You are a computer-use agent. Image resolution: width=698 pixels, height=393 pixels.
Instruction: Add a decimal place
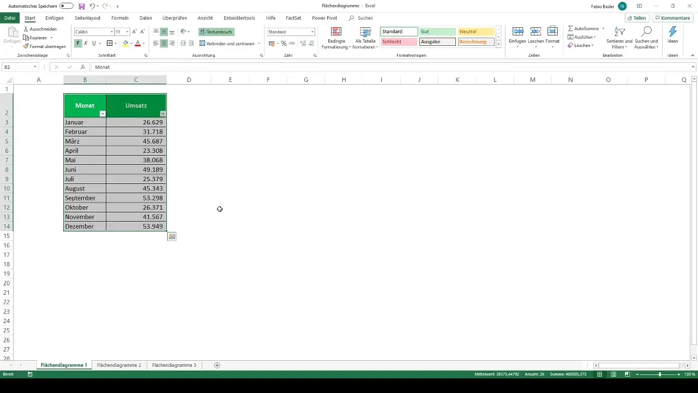click(303, 43)
